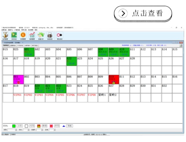The height and width of the screenshot is (142, 186).
Task: Click the green folder files toolbar icon
Action: (41, 36)
